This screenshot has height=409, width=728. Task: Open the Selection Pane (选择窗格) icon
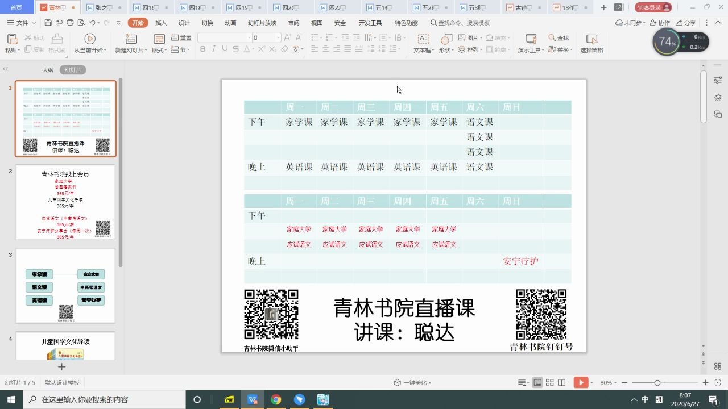pyautogui.click(x=592, y=39)
